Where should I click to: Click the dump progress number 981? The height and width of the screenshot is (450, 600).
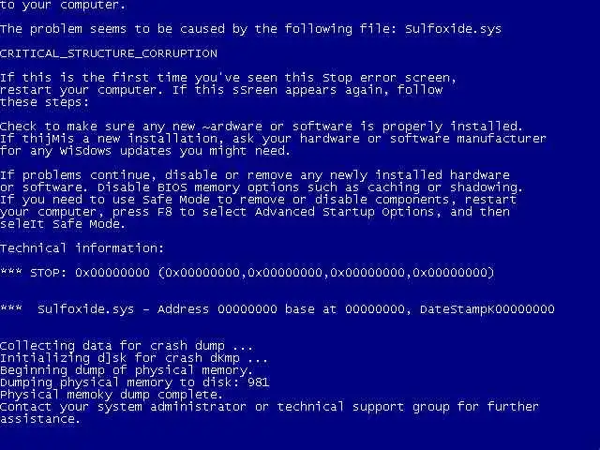(259, 382)
